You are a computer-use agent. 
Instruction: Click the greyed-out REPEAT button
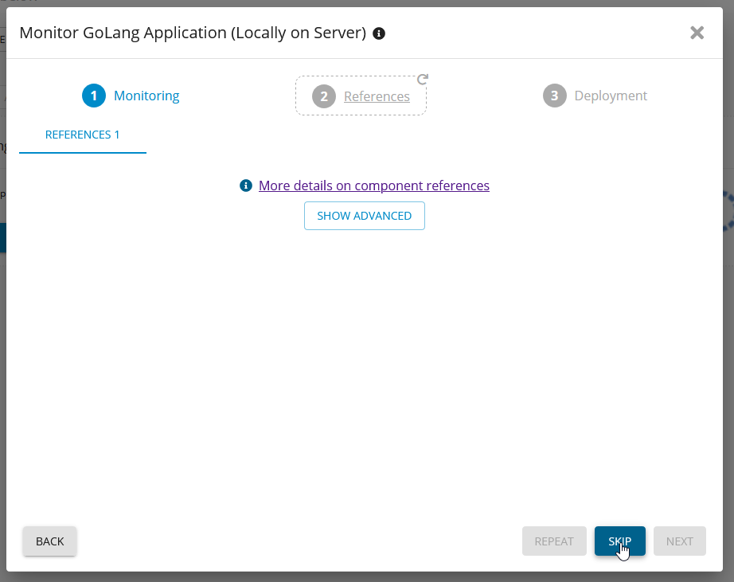[x=554, y=541]
